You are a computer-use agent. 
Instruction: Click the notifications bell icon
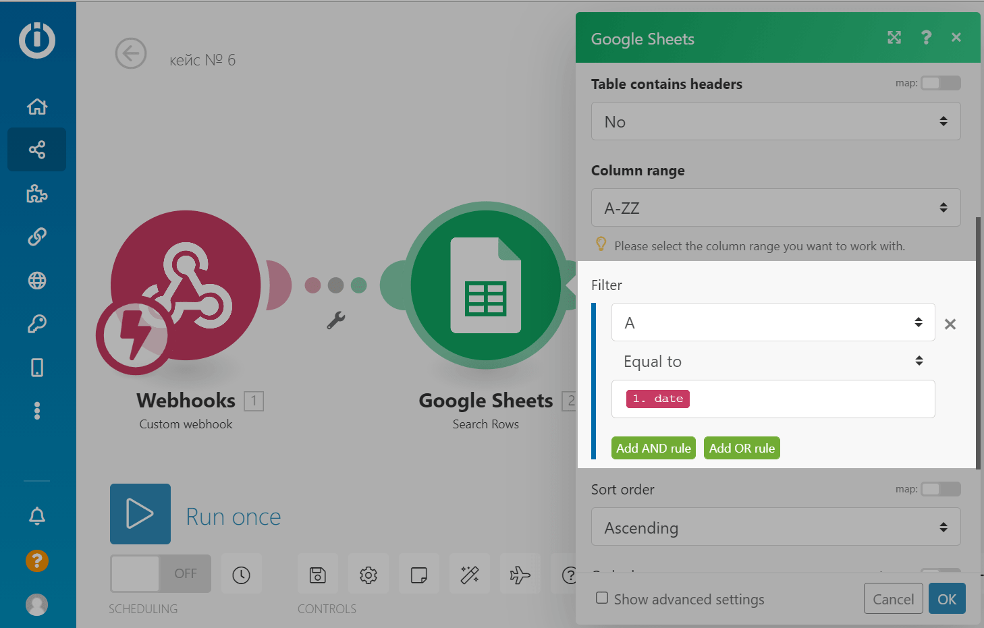[37, 516]
